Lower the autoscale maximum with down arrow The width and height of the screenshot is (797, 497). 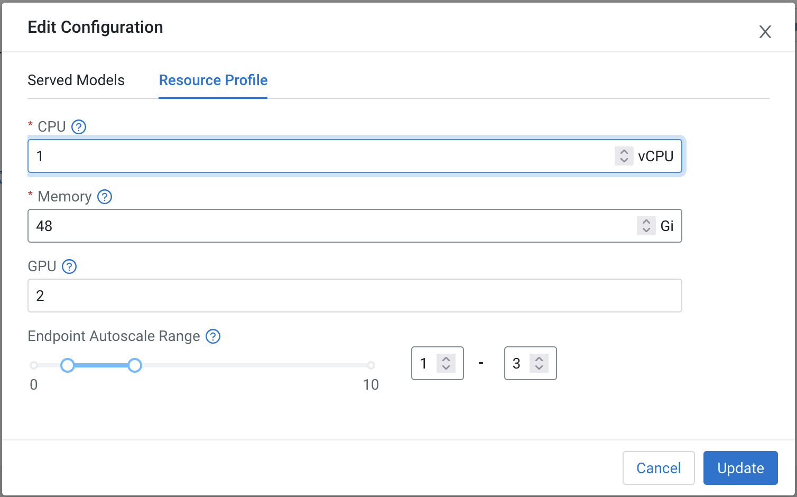[x=539, y=367]
